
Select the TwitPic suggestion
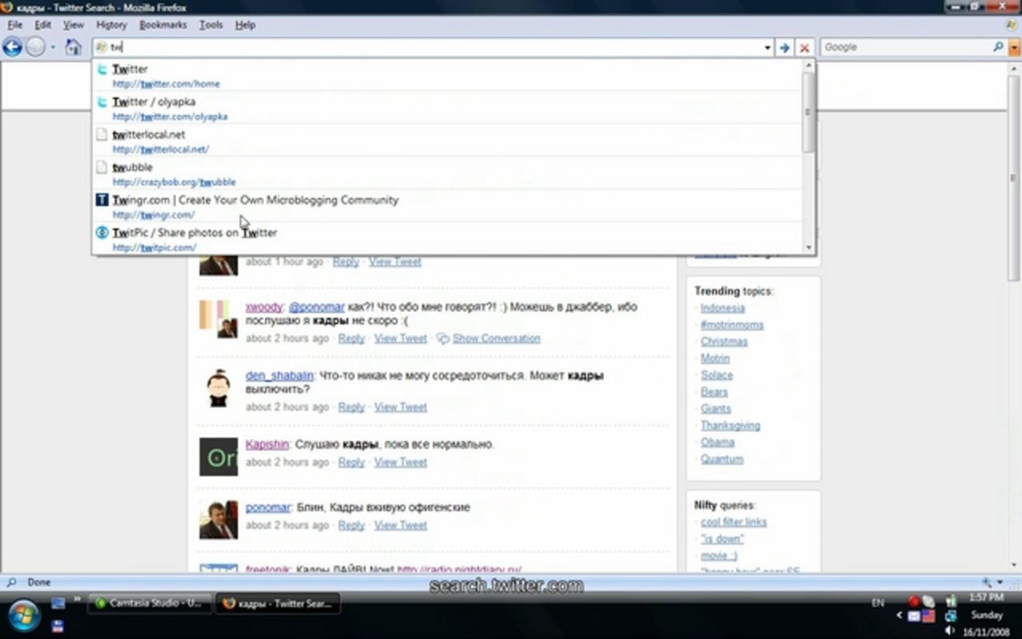click(447, 239)
